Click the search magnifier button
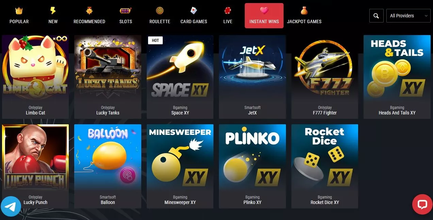 tap(376, 16)
